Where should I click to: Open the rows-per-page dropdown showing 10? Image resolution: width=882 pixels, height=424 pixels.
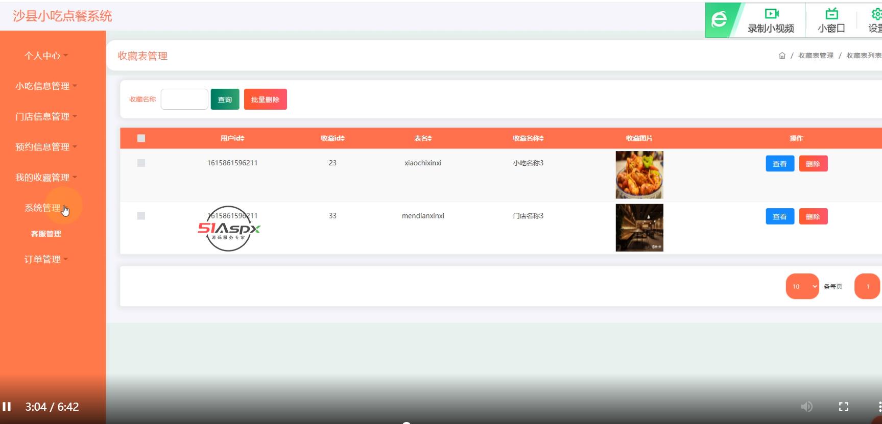[802, 286]
